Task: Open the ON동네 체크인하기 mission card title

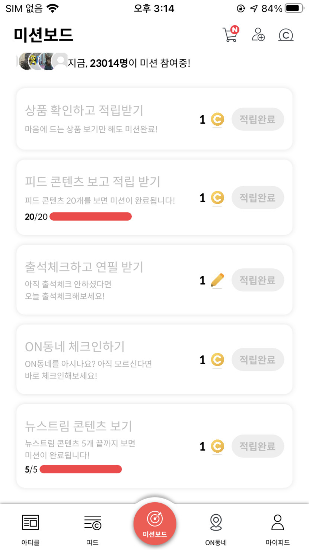Action: [x=75, y=347]
